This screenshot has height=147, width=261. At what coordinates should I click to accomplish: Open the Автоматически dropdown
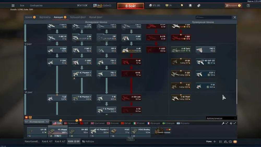click(221, 118)
